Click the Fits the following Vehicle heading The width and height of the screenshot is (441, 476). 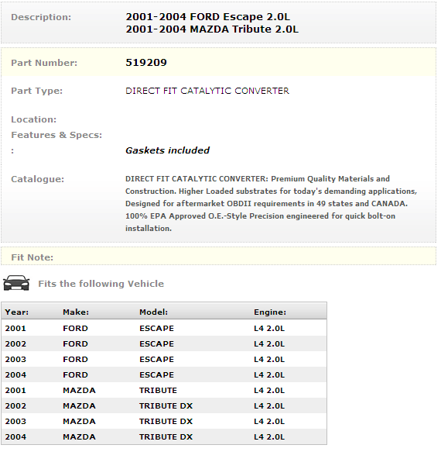pyautogui.click(x=101, y=284)
